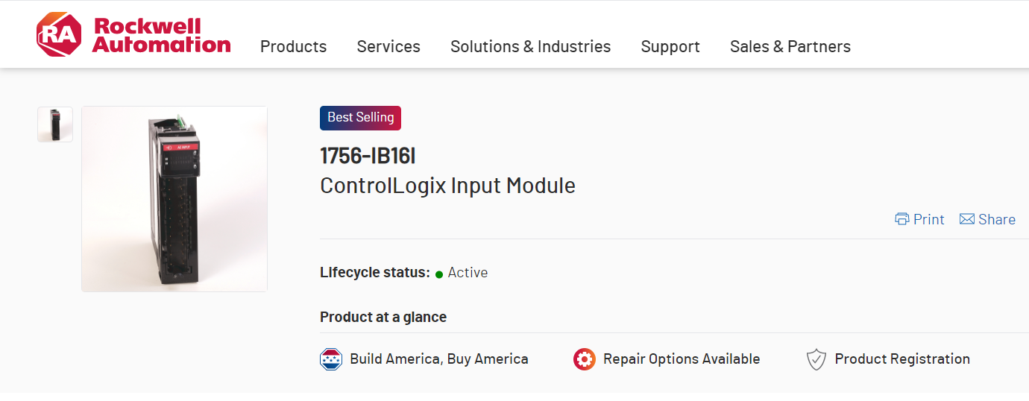Click the Share link
The height and width of the screenshot is (401, 1029).
click(x=997, y=219)
